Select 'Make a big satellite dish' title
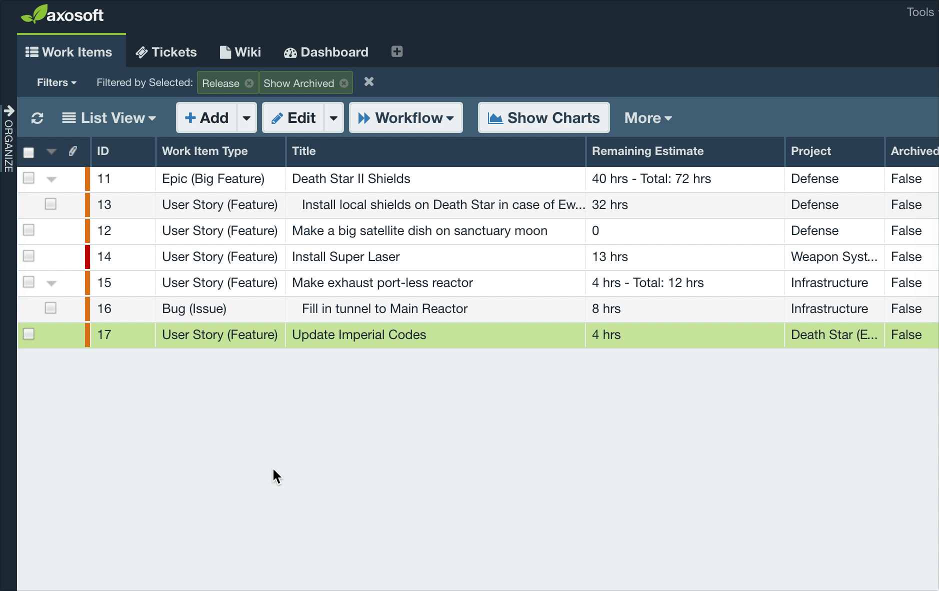The height and width of the screenshot is (591, 939). (x=420, y=231)
